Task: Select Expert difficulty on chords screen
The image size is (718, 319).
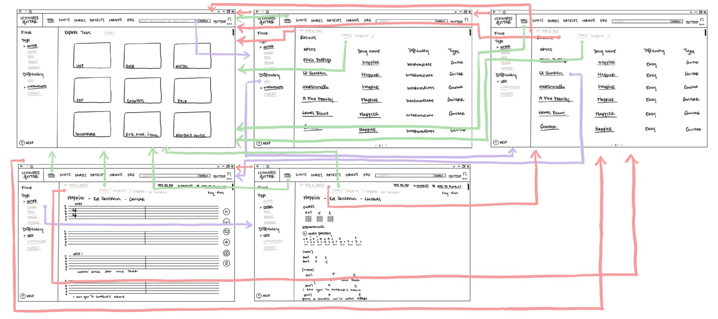Action: [270, 248]
